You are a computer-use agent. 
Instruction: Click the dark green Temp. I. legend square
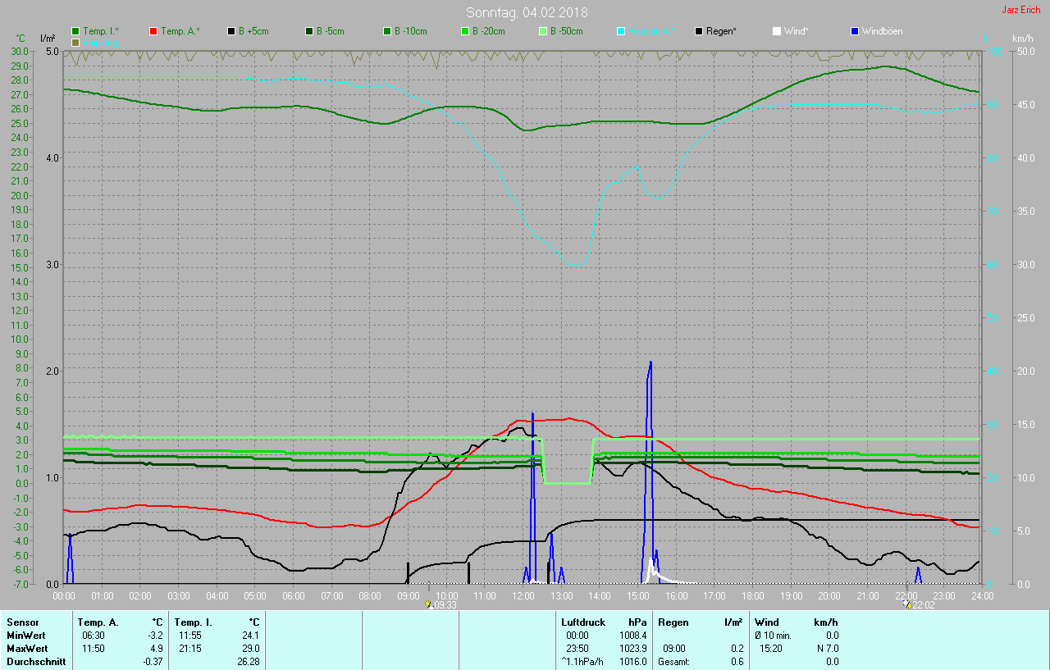(75, 31)
